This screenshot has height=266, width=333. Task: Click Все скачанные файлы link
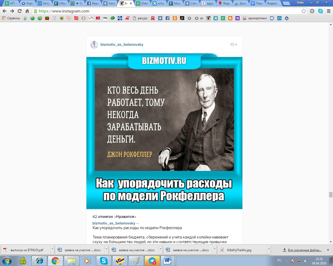[305, 250]
